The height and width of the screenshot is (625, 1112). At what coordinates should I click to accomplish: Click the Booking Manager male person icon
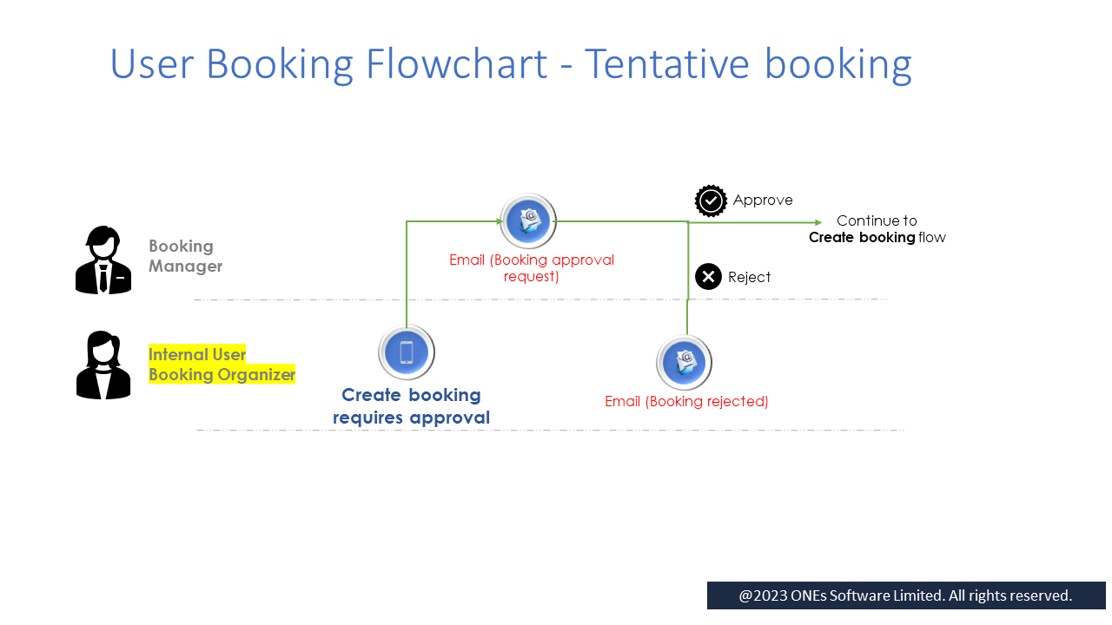pos(103,260)
